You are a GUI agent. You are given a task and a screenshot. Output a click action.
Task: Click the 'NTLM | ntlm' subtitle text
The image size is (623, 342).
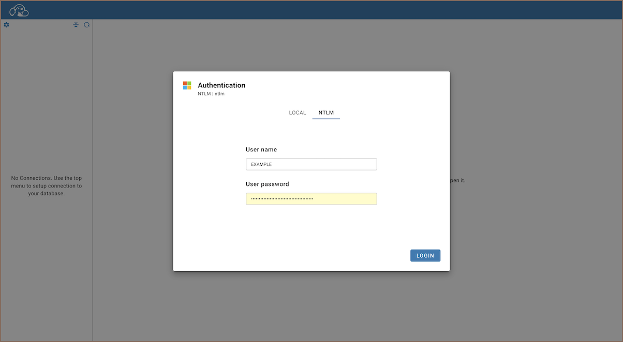point(211,94)
